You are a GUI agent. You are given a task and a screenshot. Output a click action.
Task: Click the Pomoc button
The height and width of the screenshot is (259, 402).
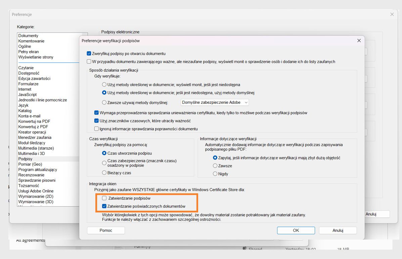pyautogui.click(x=106, y=230)
